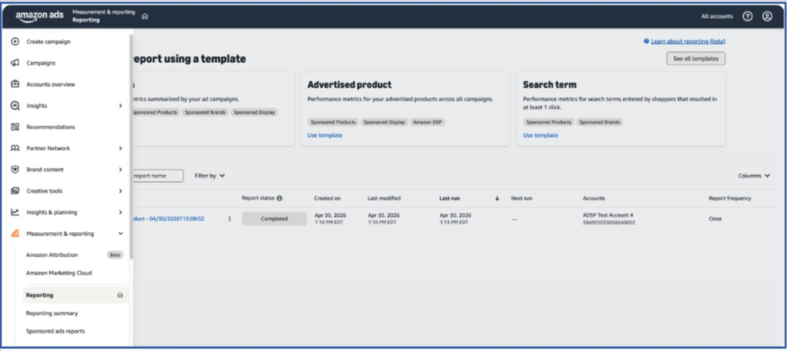The height and width of the screenshot is (351, 787).
Task: Click the All accounts selector in the header
Action: [717, 17]
